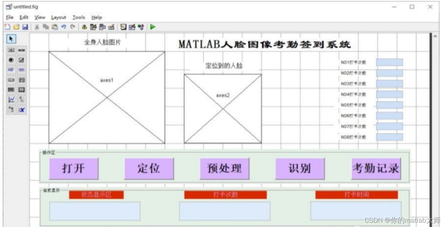
Task: Open the Menu Editor
Action: pos(94,27)
